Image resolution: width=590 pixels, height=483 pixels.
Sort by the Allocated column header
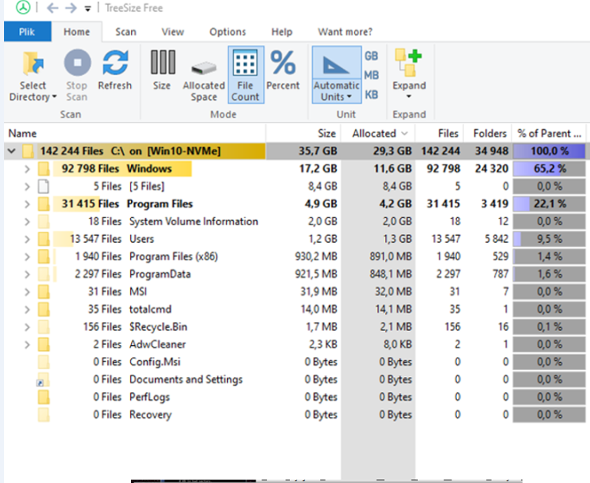(x=378, y=133)
